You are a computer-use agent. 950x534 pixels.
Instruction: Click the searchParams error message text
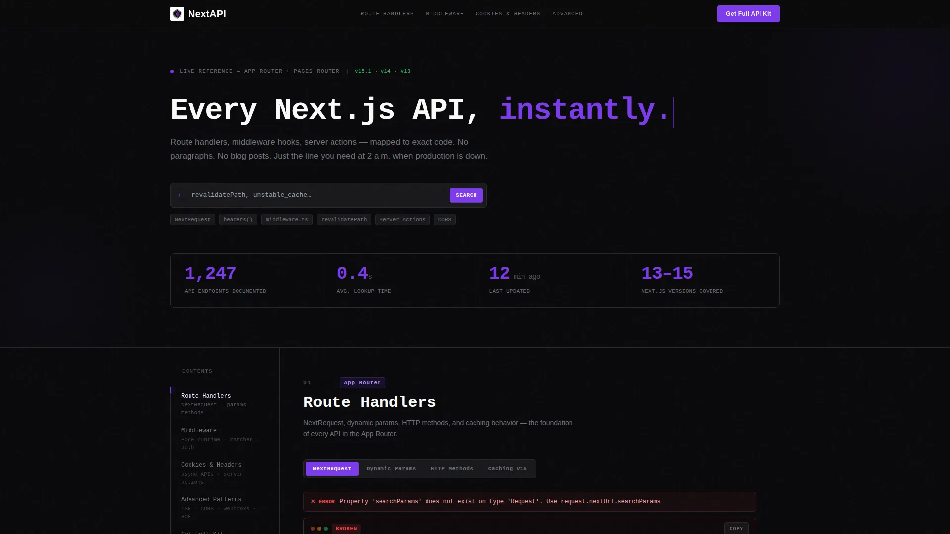500,501
